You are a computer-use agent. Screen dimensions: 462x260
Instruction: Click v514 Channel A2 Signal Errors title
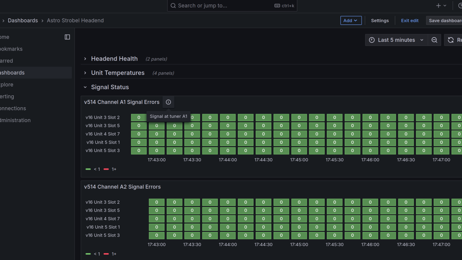click(122, 187)
